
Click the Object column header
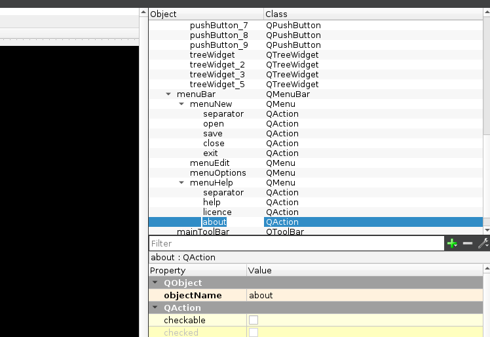point(206,14)
